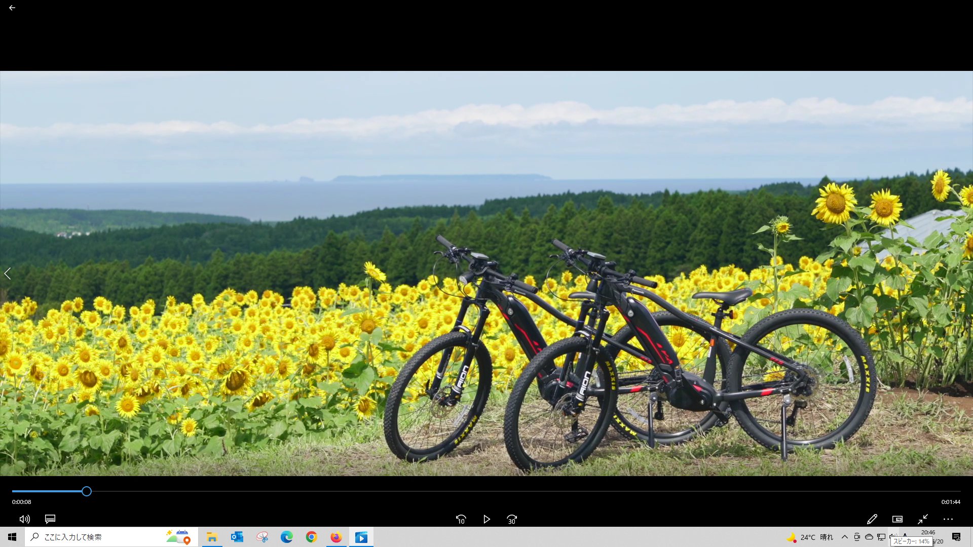Click the seek bar thumb

pyautogui.click(x=87, y=491)
